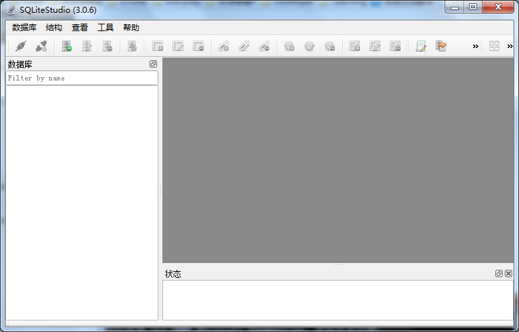Minimize the SQLiteStudio window
The height and width of the screenshot is (332, 519).
coord(455,7)
